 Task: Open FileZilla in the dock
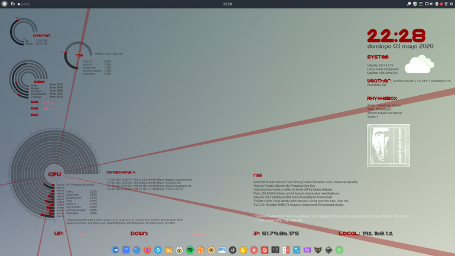pos(264,250)
